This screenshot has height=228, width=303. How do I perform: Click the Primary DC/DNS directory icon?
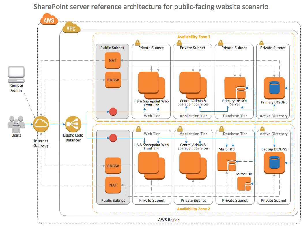tap(274, 88)
